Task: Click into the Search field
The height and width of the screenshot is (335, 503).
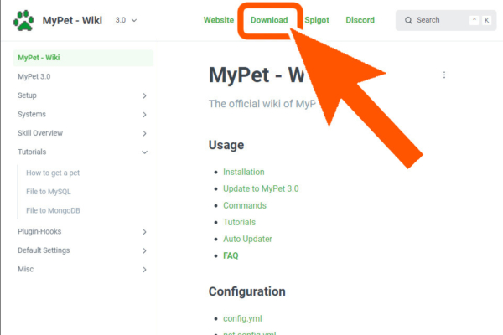Action: click(x=436, y=20)
